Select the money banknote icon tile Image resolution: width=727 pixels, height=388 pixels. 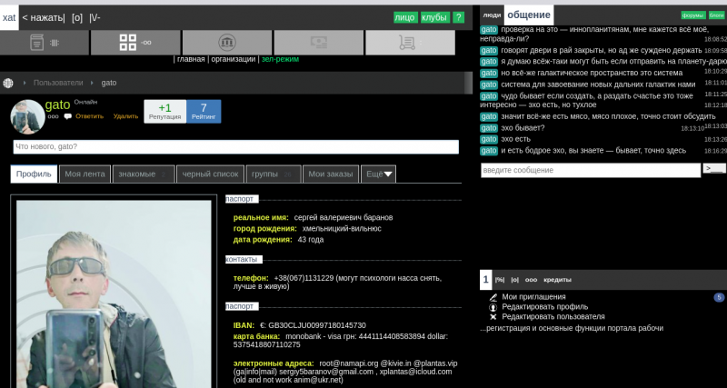click(x=318, y=43)
